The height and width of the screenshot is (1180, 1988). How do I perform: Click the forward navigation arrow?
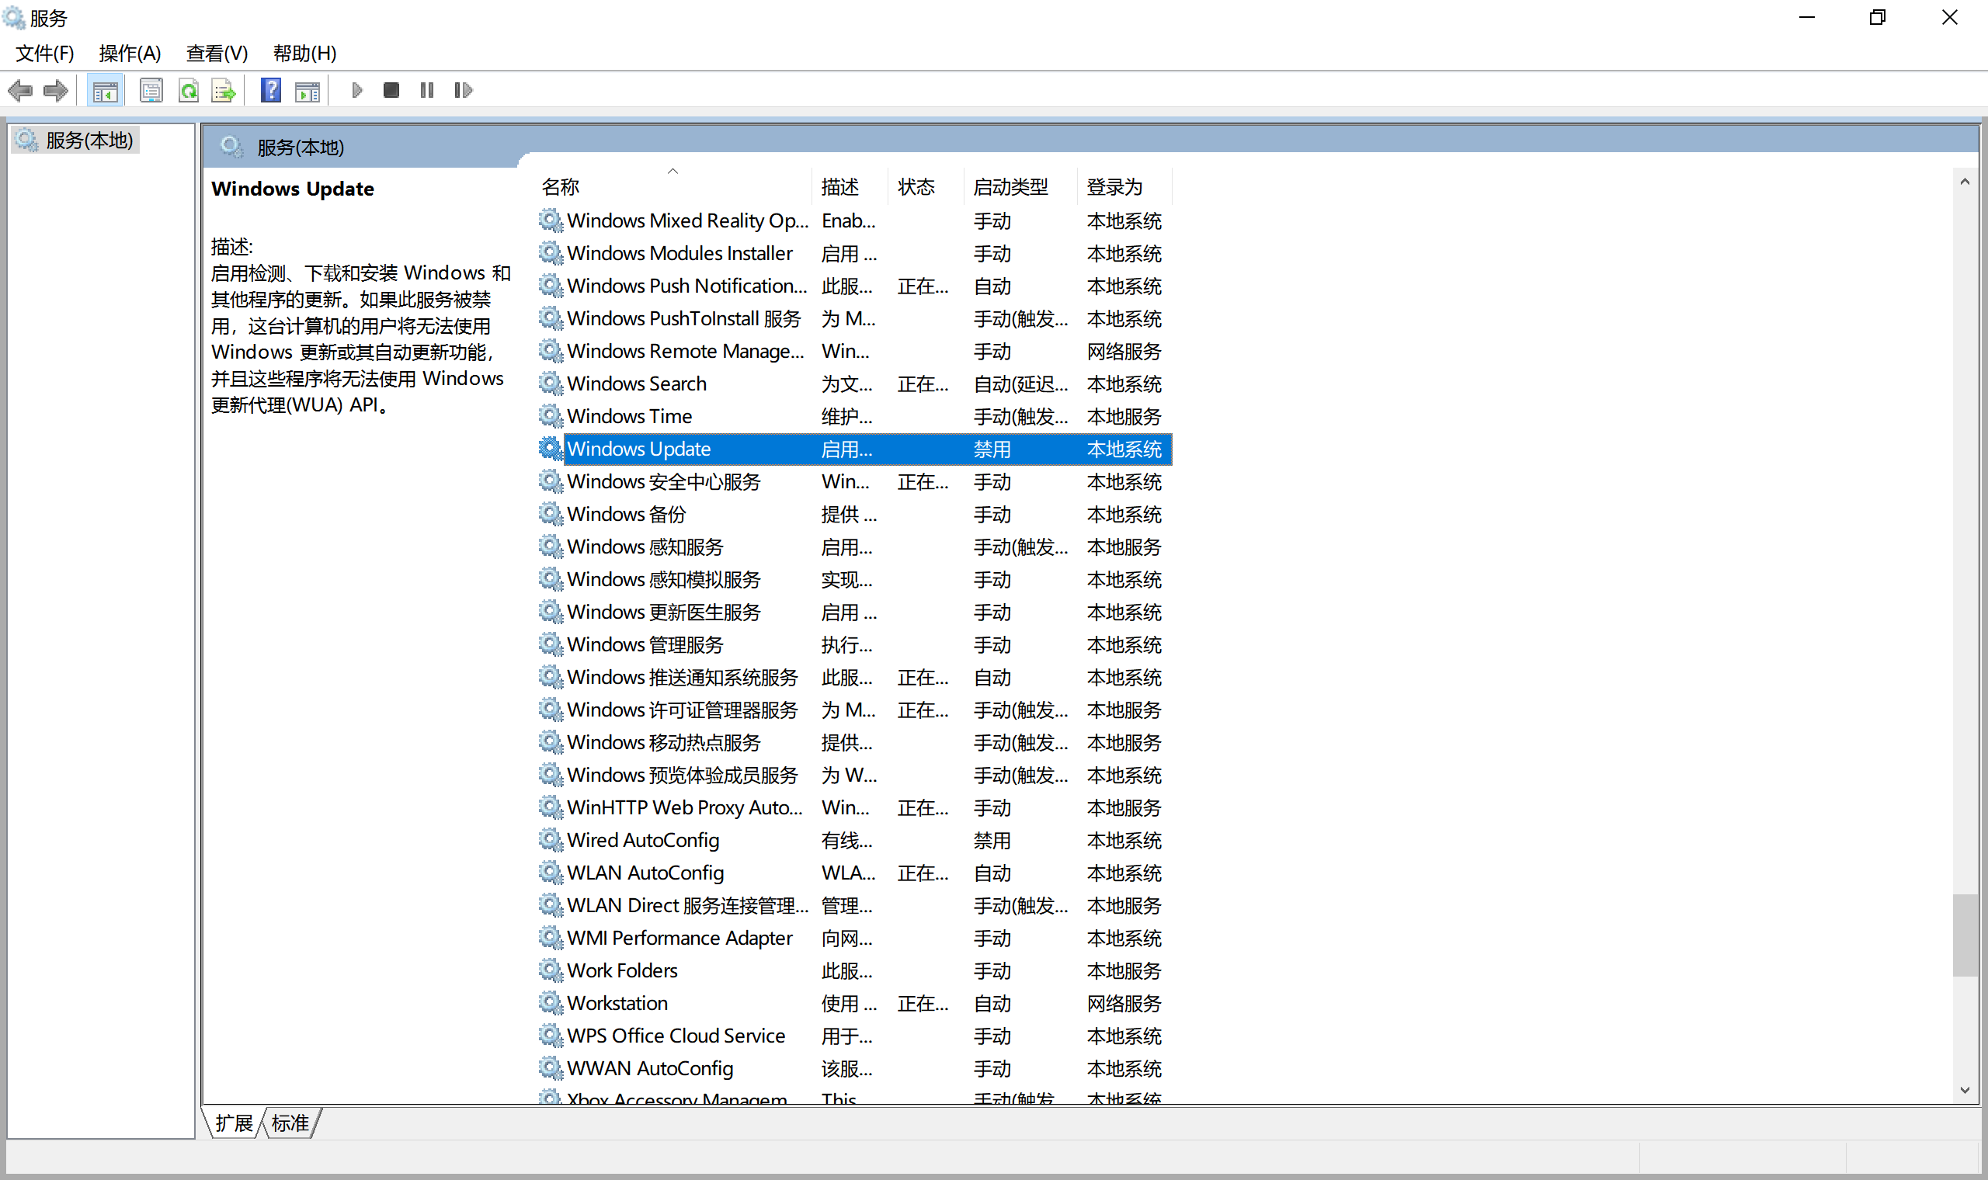(x=56, y=90)
